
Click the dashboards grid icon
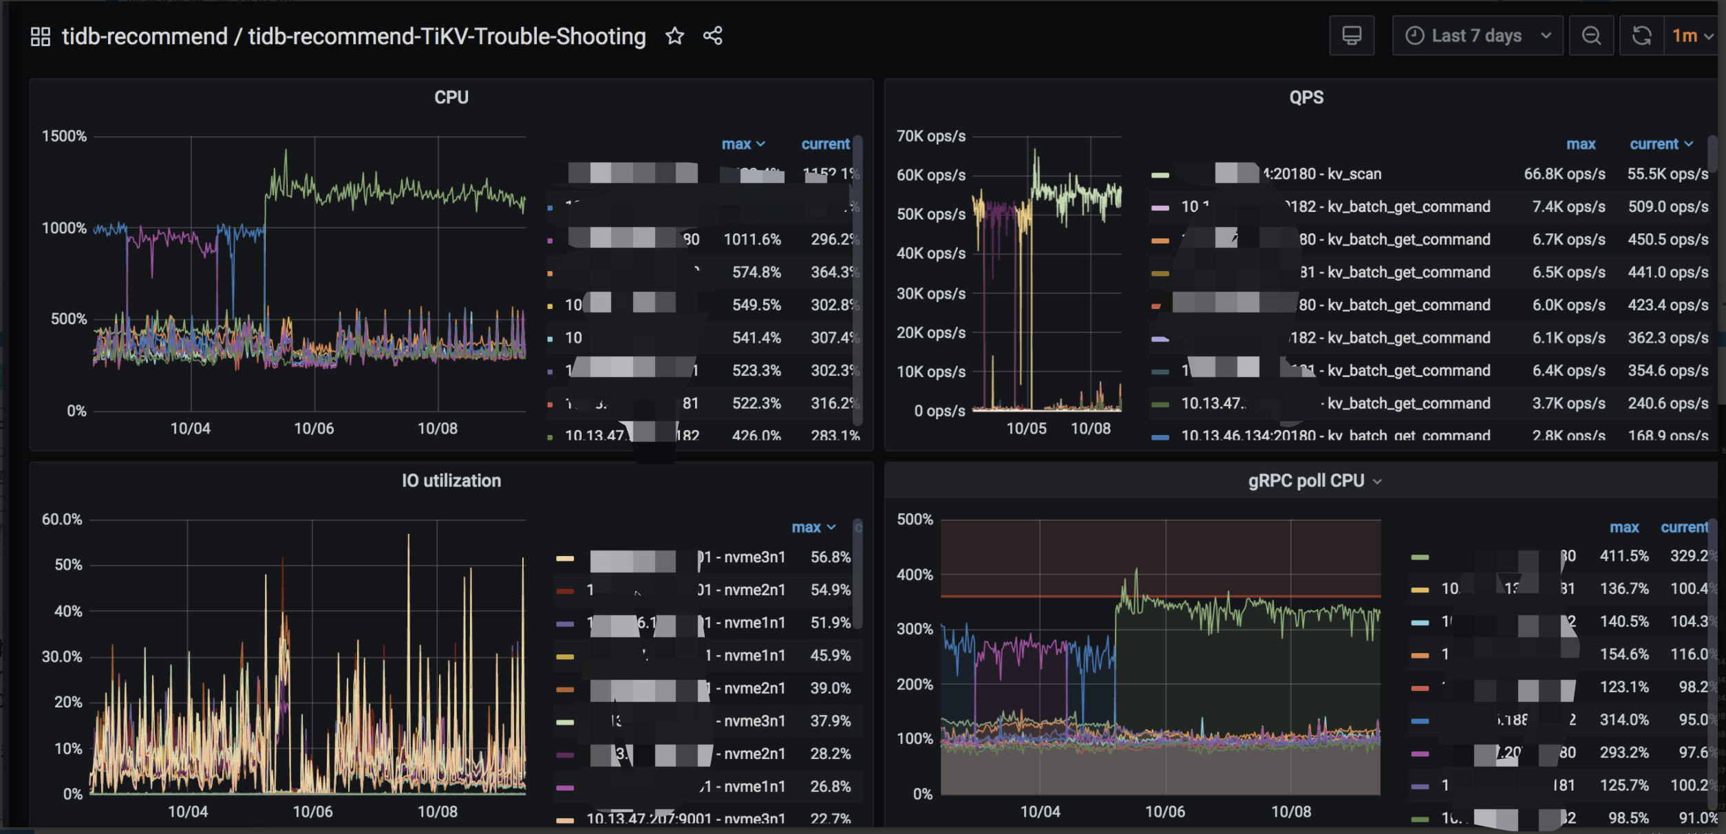(41, 36)
